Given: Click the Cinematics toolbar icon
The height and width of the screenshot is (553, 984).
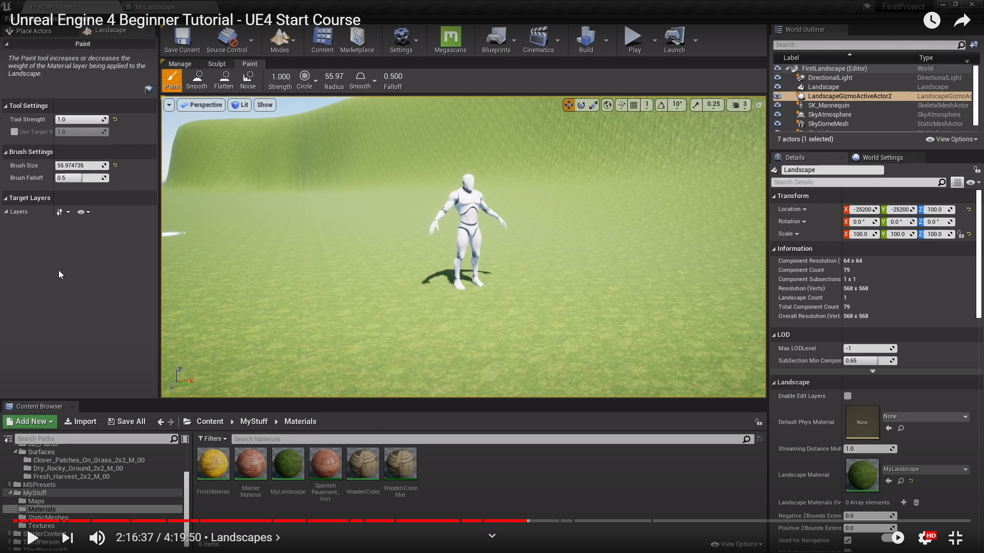Looking at the screenshot, I should coord(538,39).
